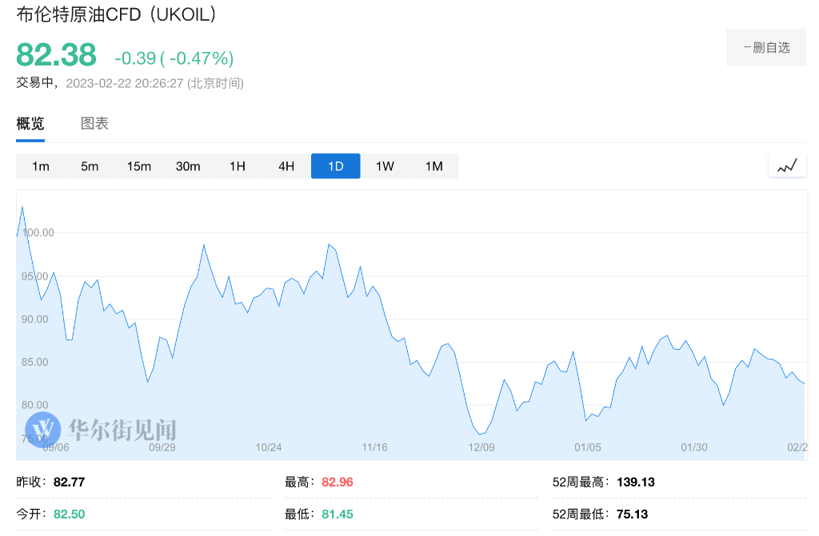
Task: Switch to the 1M monthly view
Action: pos(433,165)
